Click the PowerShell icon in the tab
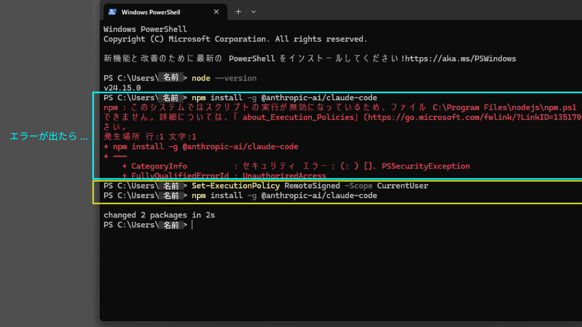The image size is (582, 327). pyautogui.click(x=112, y=12)
